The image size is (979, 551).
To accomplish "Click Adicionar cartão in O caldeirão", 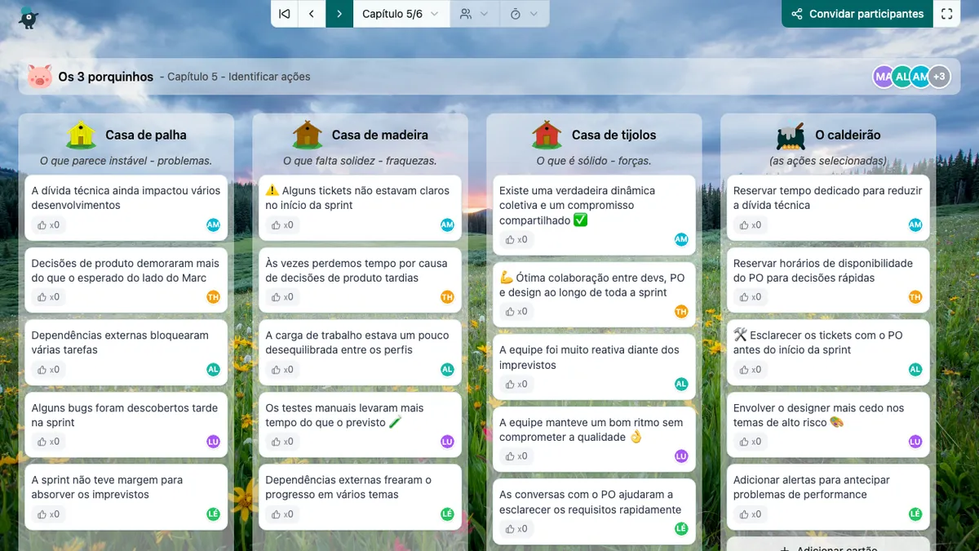I will pyautogui.click(x=827, y=545).
